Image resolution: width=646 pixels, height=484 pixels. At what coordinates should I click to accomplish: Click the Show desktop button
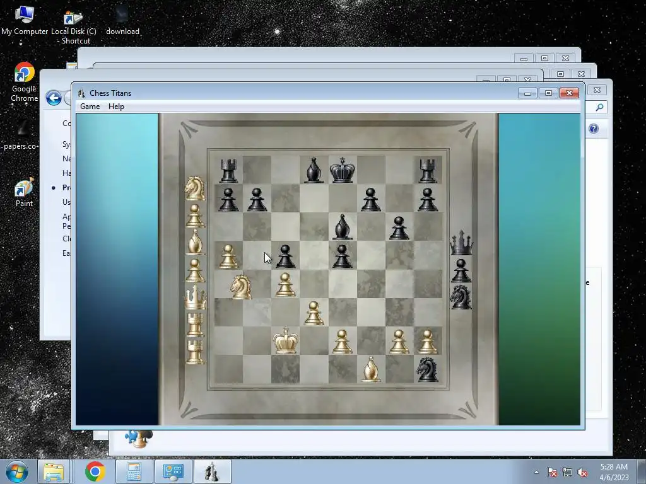point(642,471)
